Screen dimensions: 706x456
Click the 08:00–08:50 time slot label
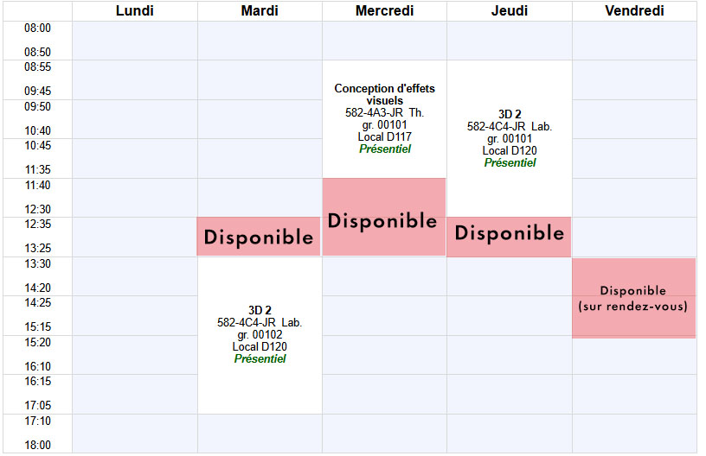(38, 41)
